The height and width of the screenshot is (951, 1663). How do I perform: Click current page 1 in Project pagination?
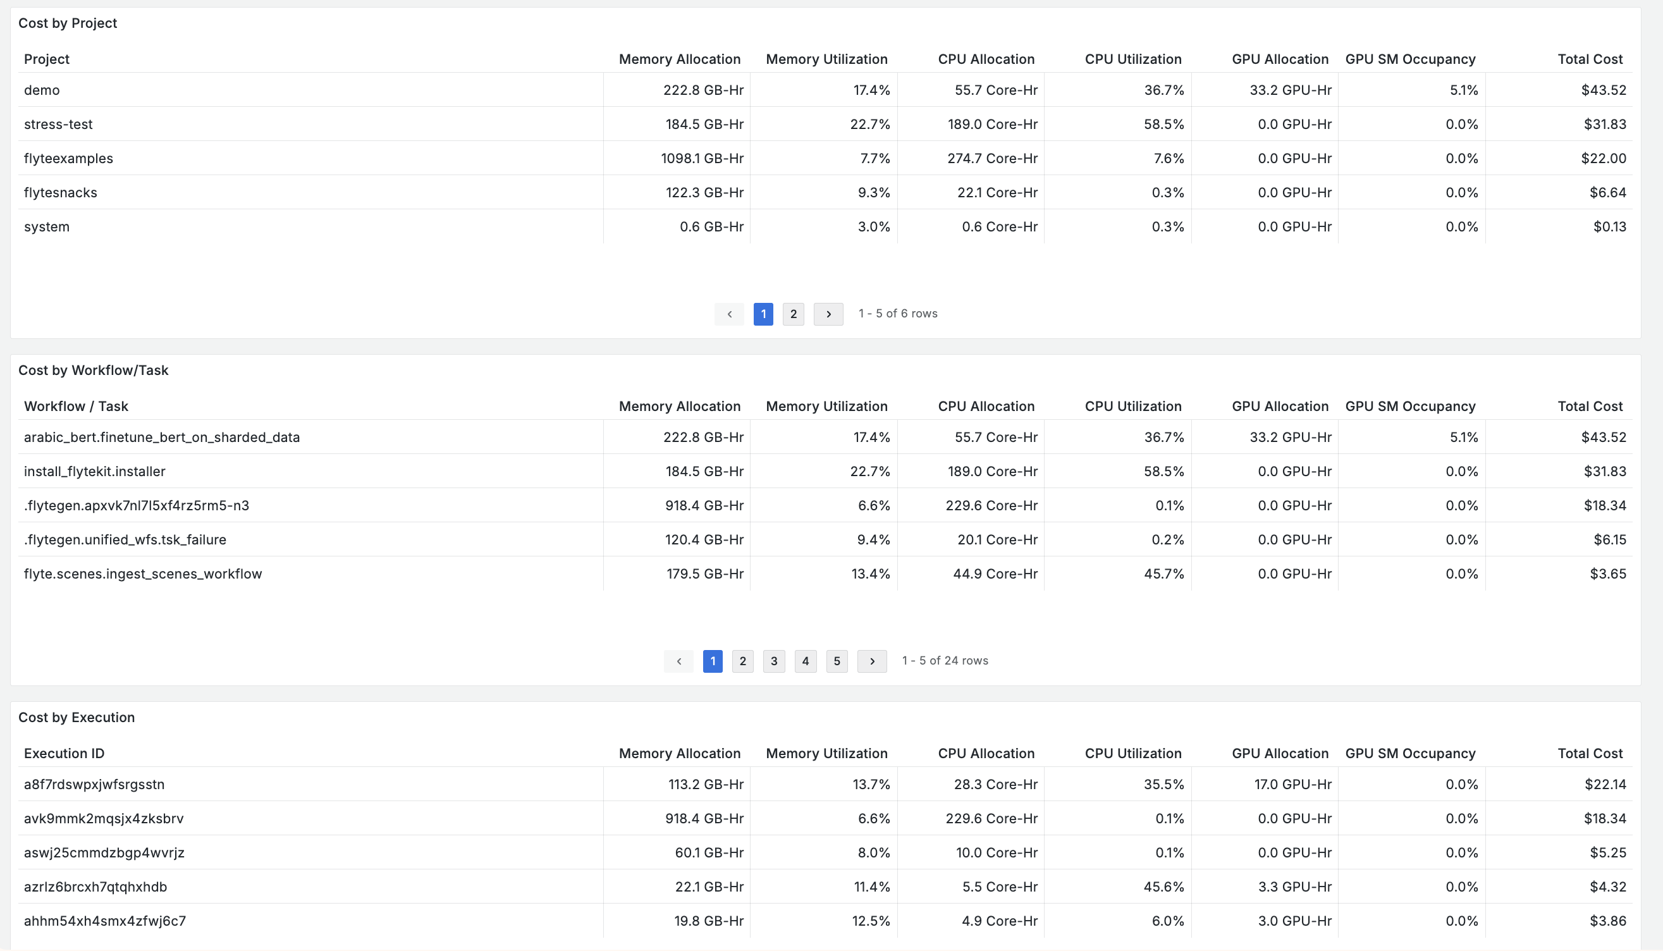pos(763,314)
